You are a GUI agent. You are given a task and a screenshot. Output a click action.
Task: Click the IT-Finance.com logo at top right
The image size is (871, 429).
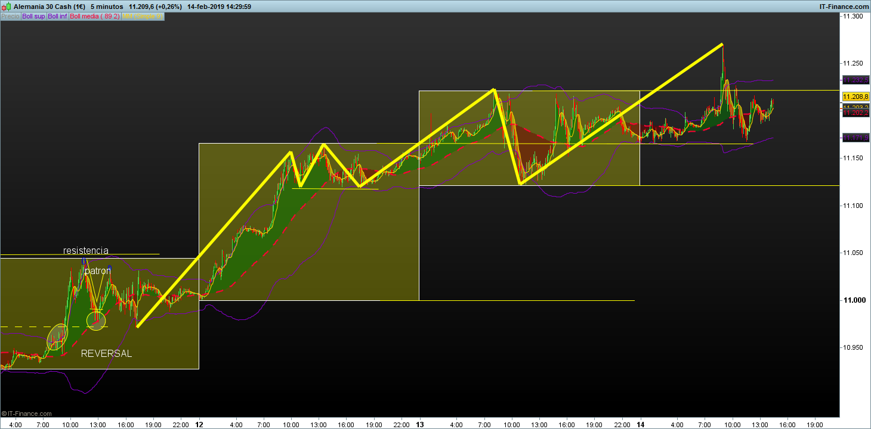(844, 7)
